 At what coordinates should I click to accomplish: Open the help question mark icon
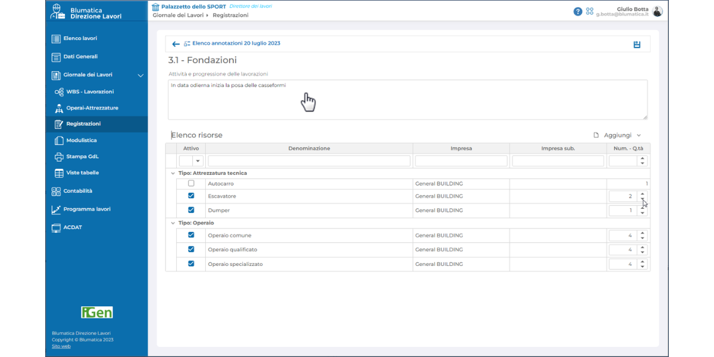pyautogui.click(x=578, y=11)
